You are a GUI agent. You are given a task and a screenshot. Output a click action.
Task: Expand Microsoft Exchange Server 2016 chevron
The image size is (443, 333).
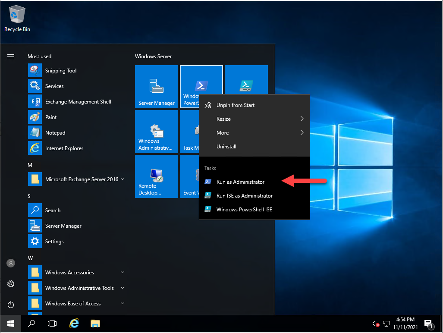123,179
